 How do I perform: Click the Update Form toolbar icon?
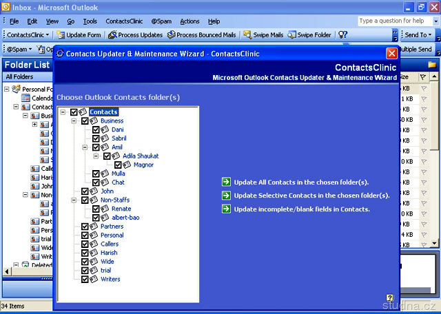coord(61,34)
